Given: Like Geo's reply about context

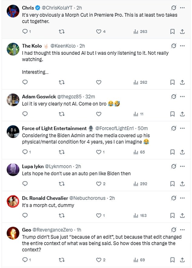Looking at the screenshot, I should [98, 260].
